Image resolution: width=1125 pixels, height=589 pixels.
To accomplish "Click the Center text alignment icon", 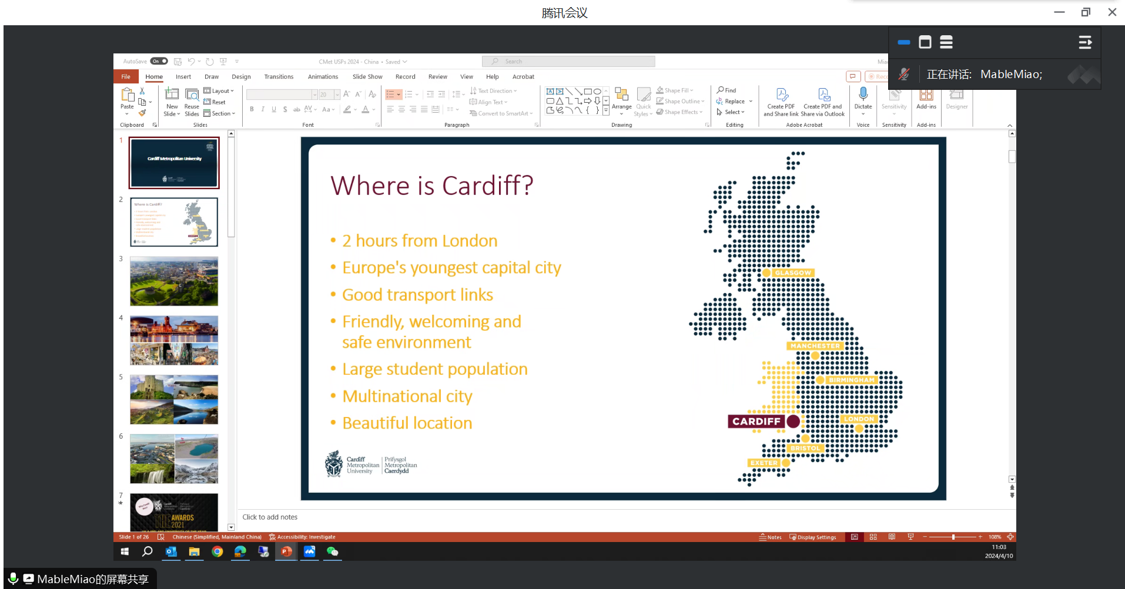I will coord(401,109).
